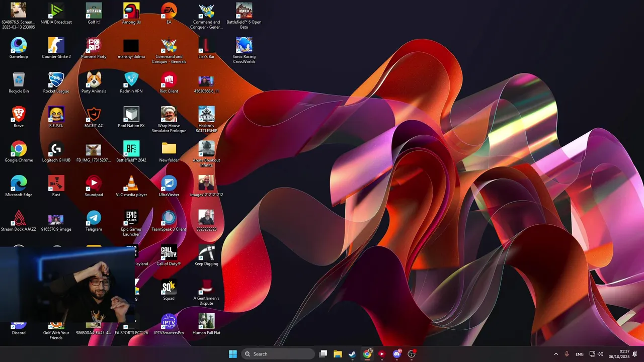
Task: Open the EA app shortcut
Action: pos(169,14)
